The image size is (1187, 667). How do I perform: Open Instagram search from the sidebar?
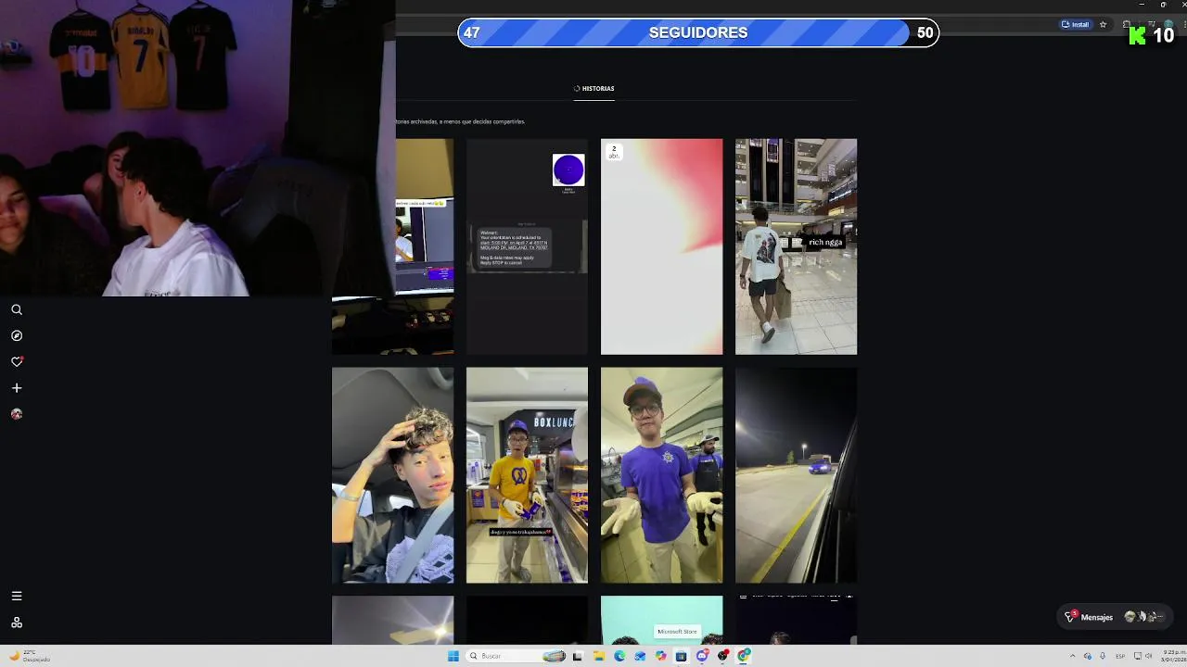(x=17, y=310)
